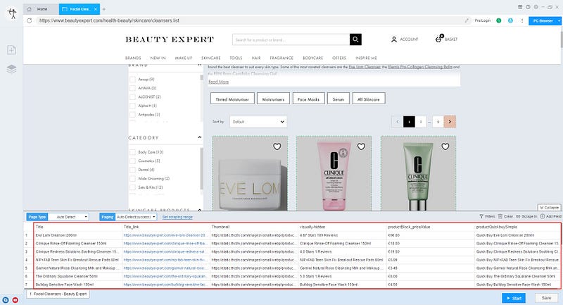This screenshot has width=563, height=305.
Task: Click the new task plus icon in left sidebar
Action: pyautogui.click(x=11, y=50)
